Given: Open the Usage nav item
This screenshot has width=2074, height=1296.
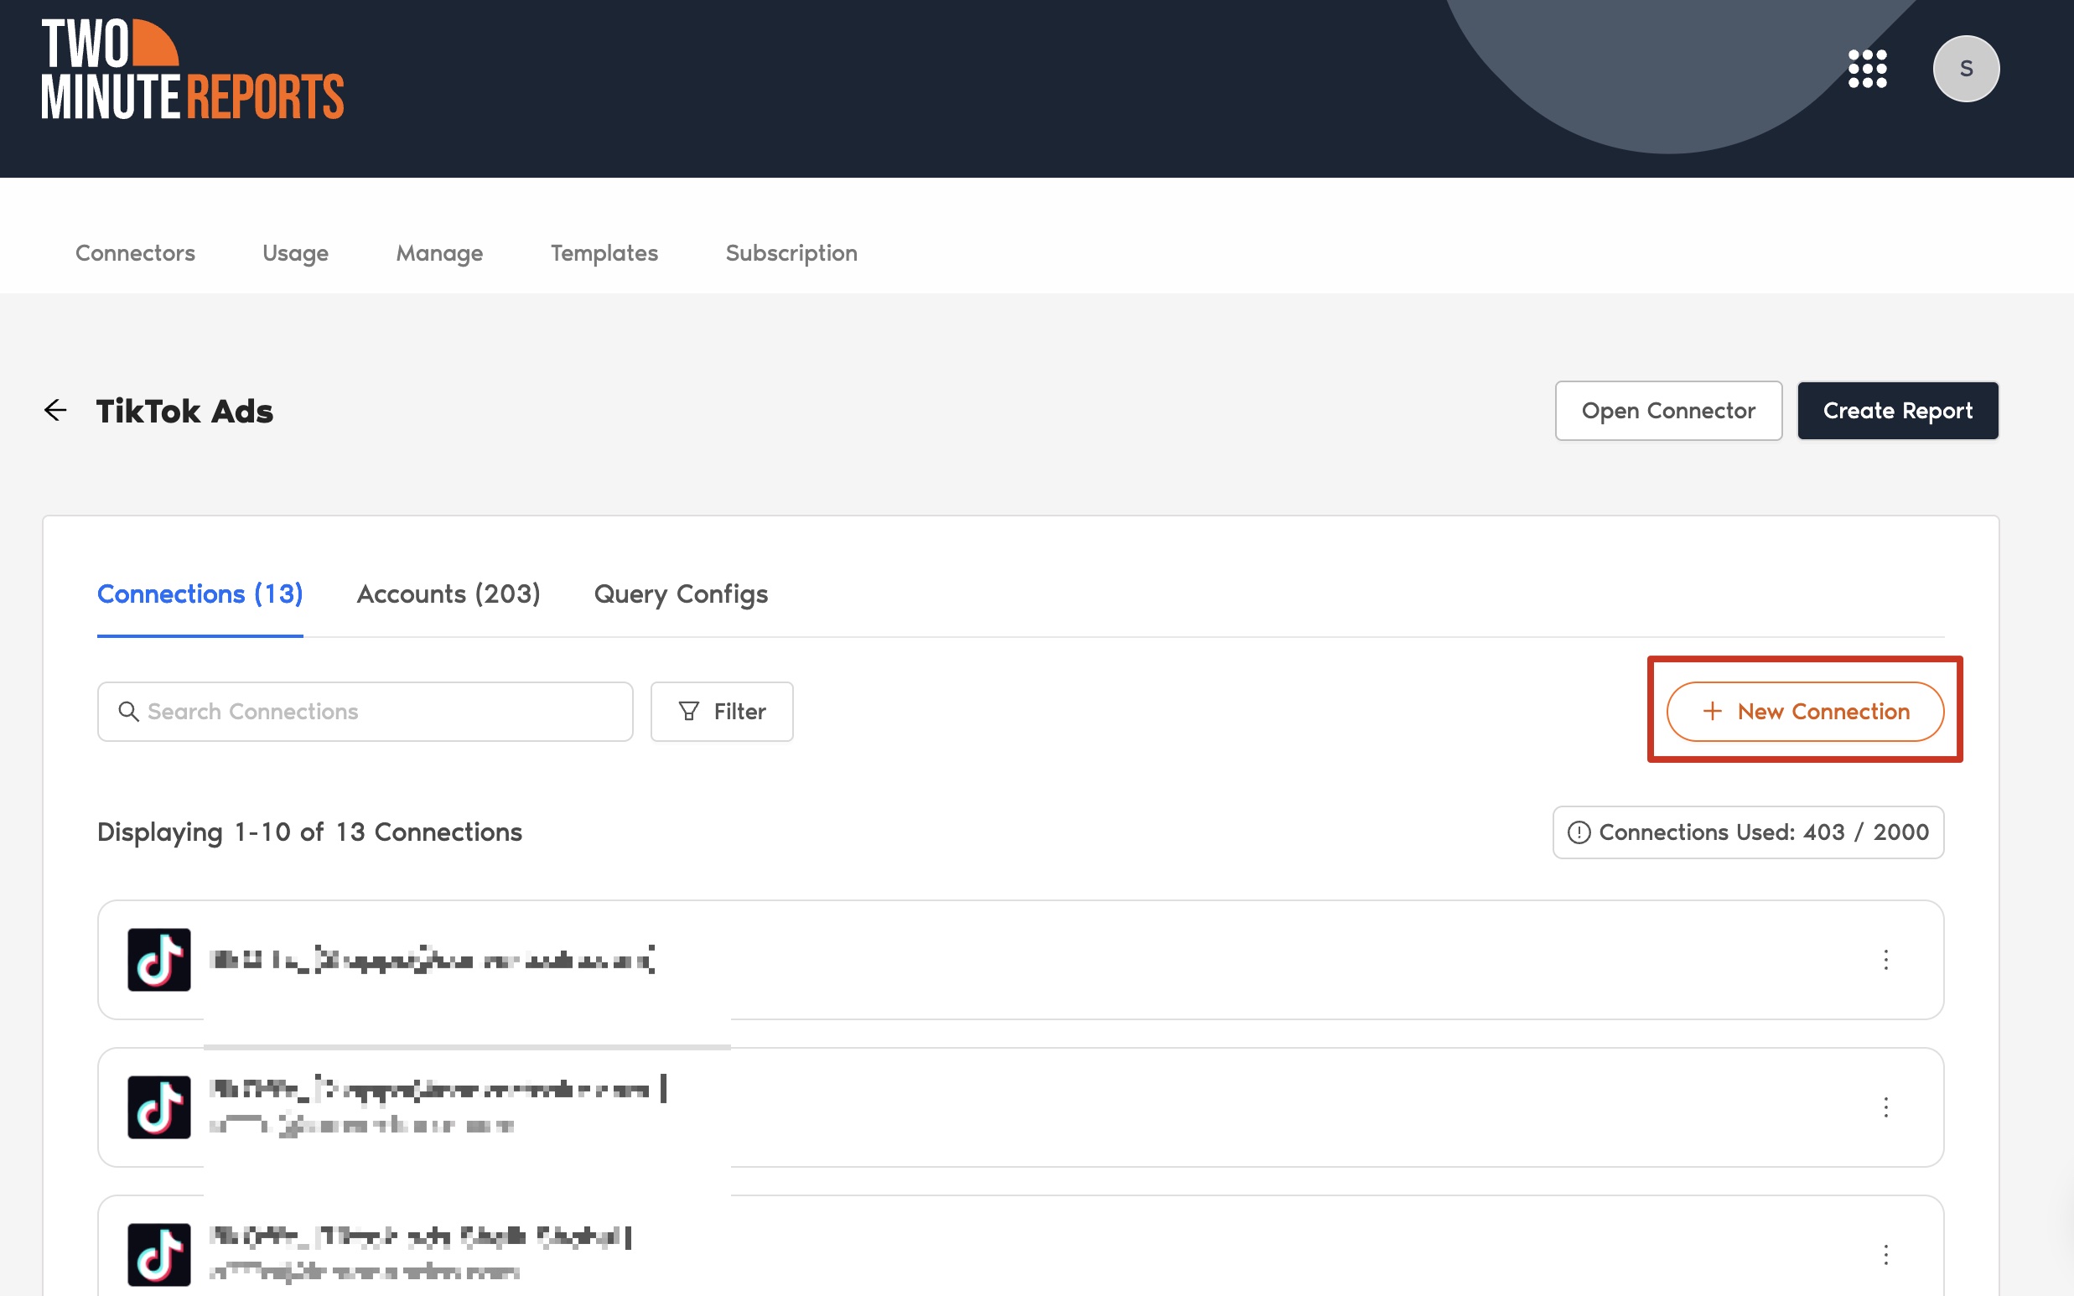Looking at the screenshot, I should click(296, 253).
